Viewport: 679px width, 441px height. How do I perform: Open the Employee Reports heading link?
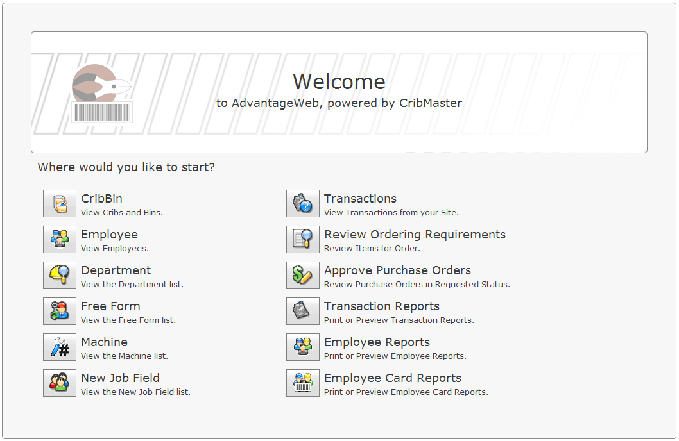point(377,342)
